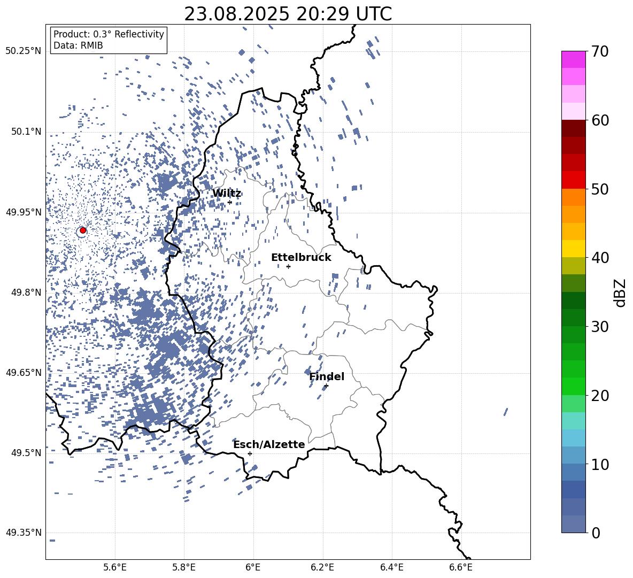Click the Ettelbruck station cross marker
The image size is (633, 578).
pyautogui.click(x=288, y=266)
